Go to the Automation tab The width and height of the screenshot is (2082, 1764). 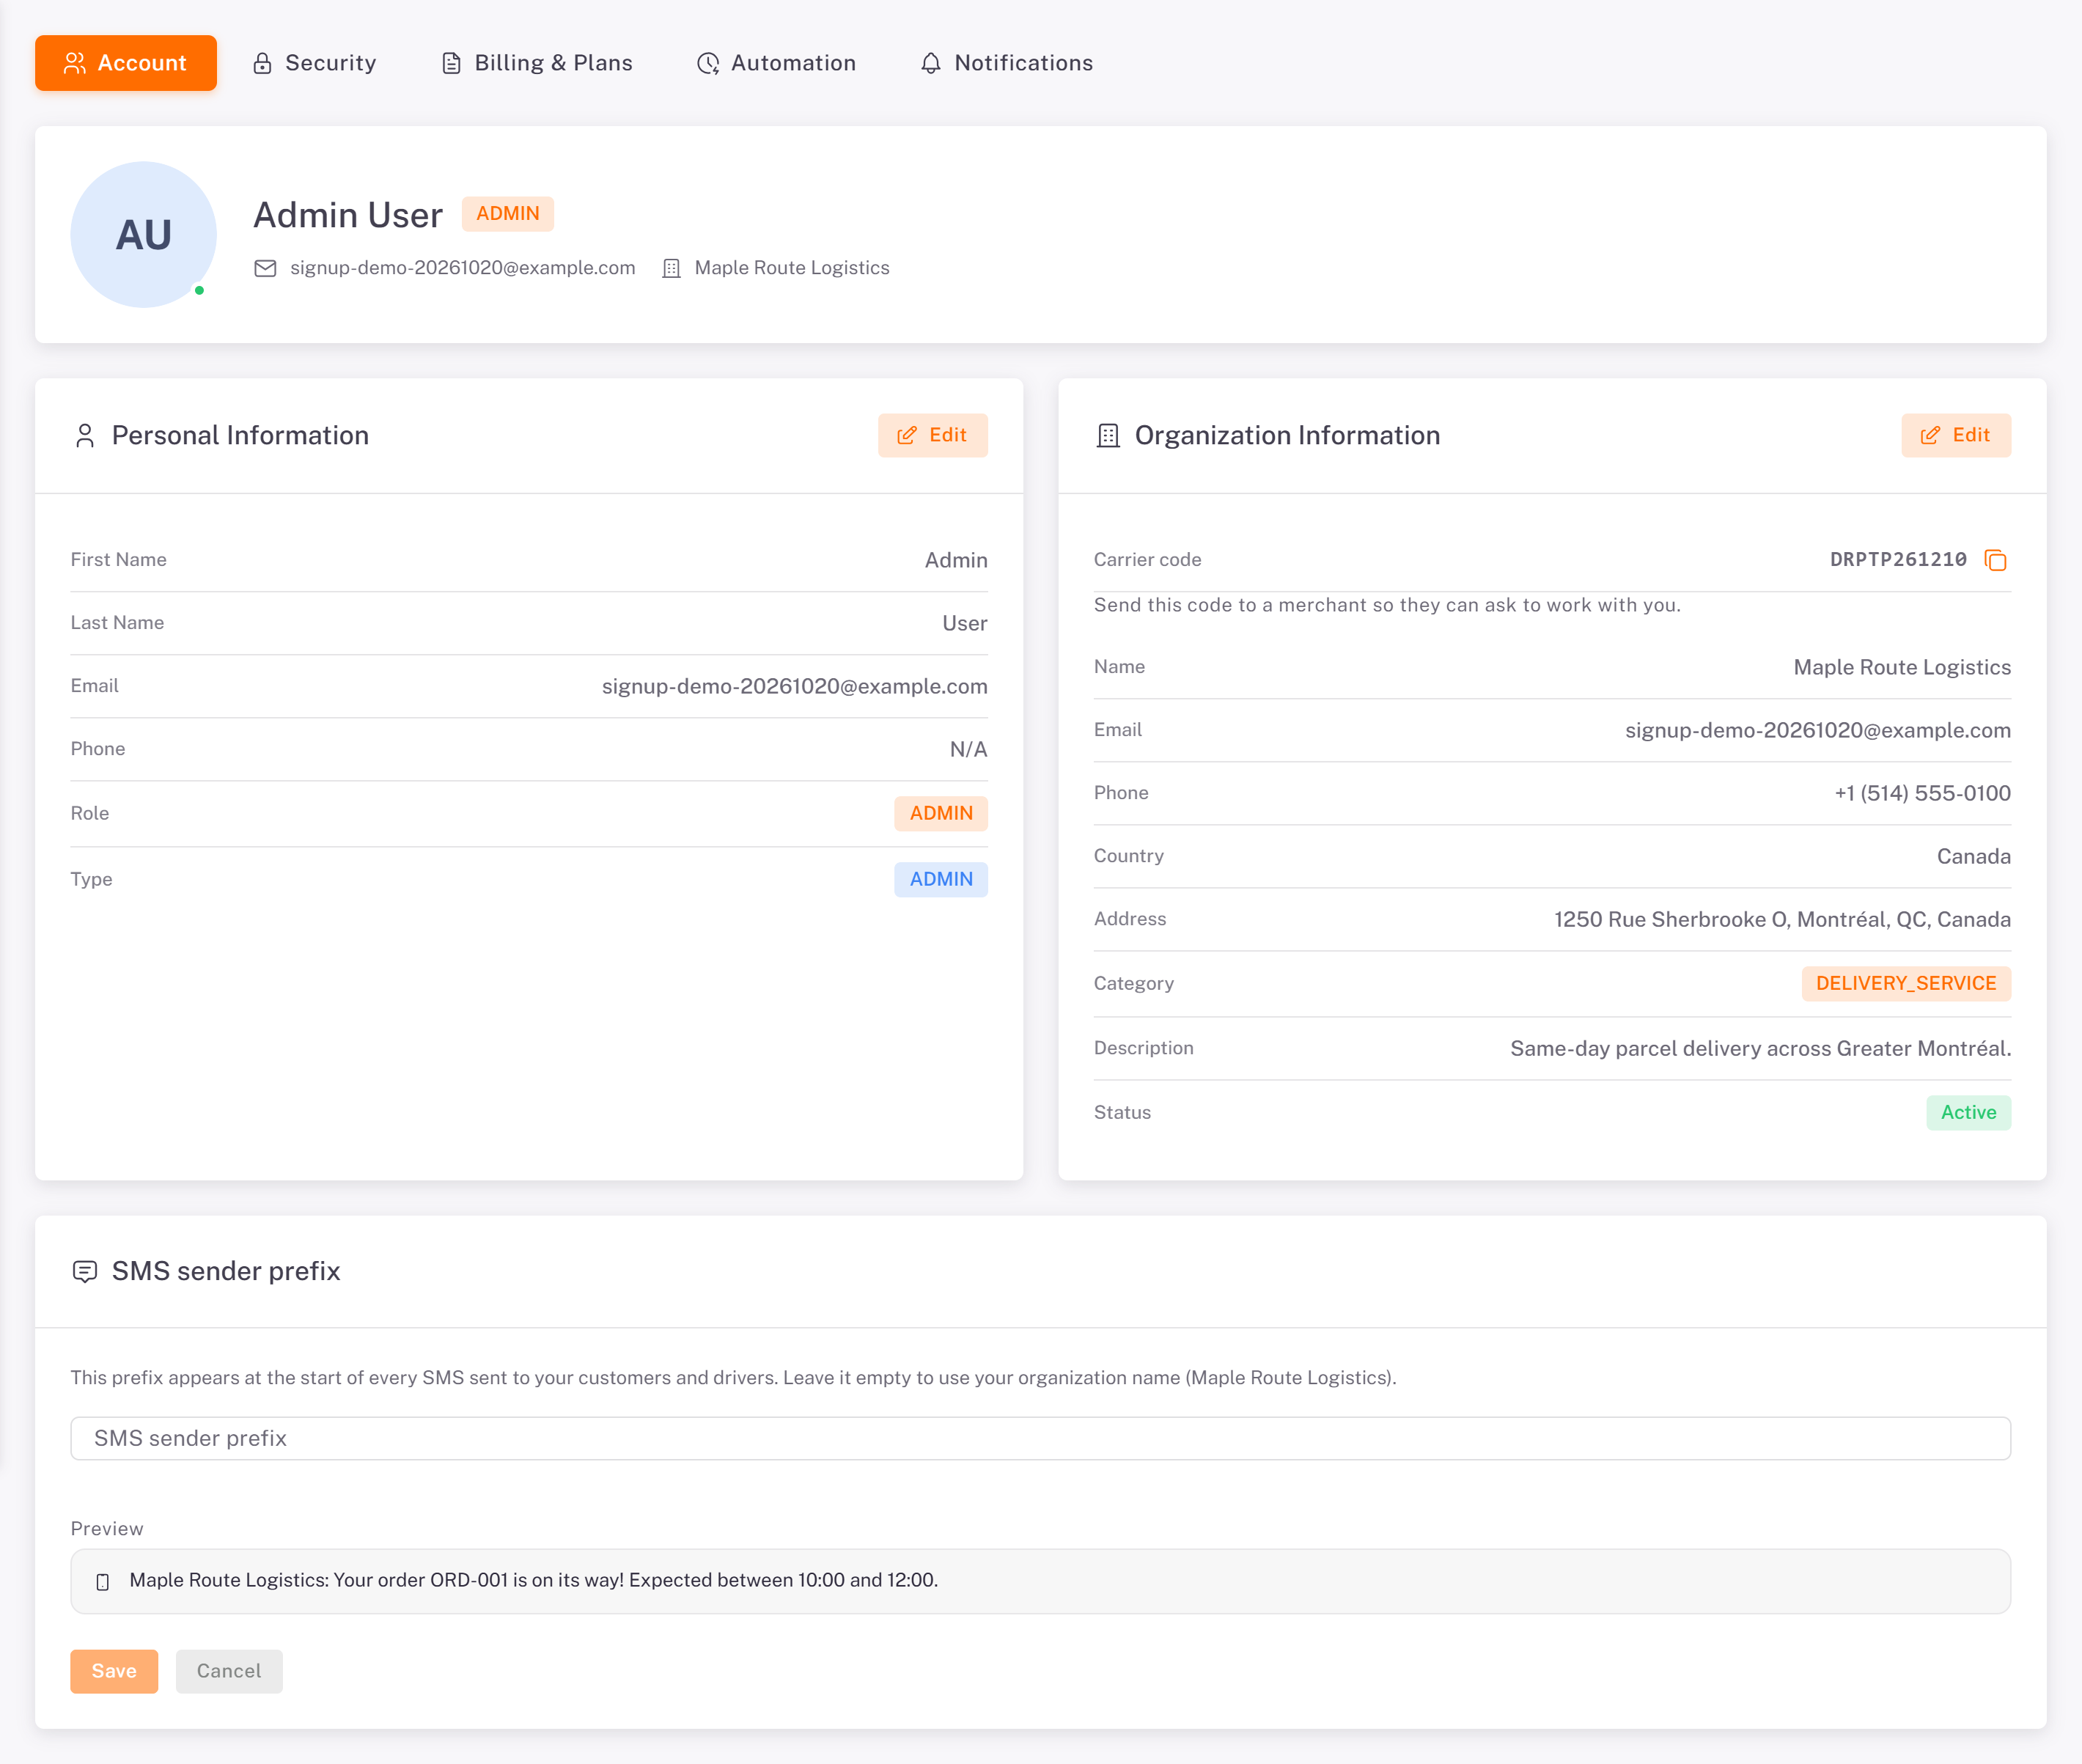[777, 63]
